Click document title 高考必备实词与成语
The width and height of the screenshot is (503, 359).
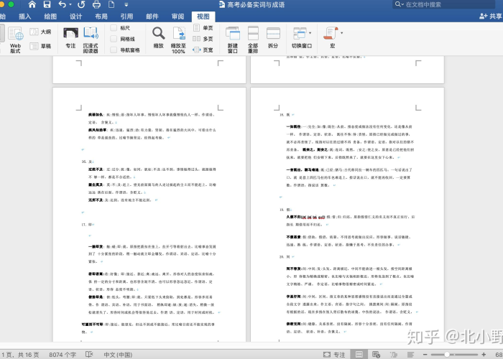(256, 4)
